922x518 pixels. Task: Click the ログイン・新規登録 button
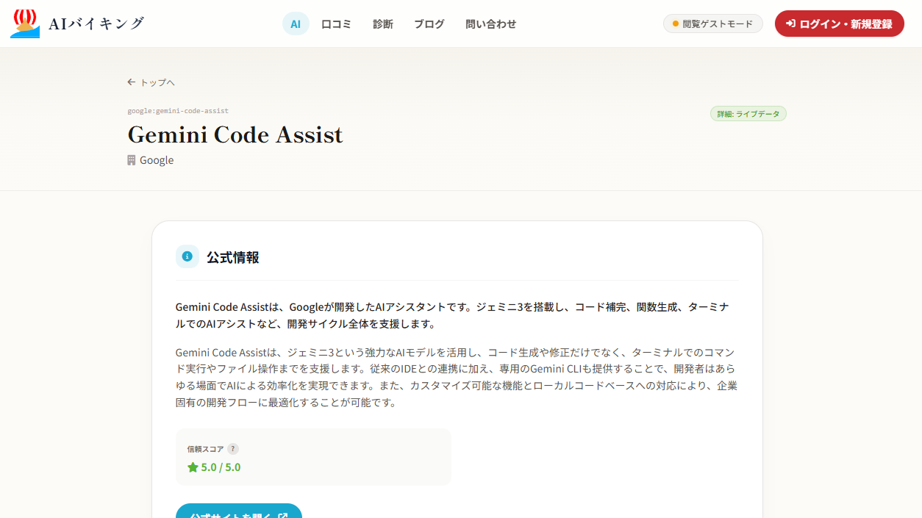pyautogui.click(x=840, y=24)
